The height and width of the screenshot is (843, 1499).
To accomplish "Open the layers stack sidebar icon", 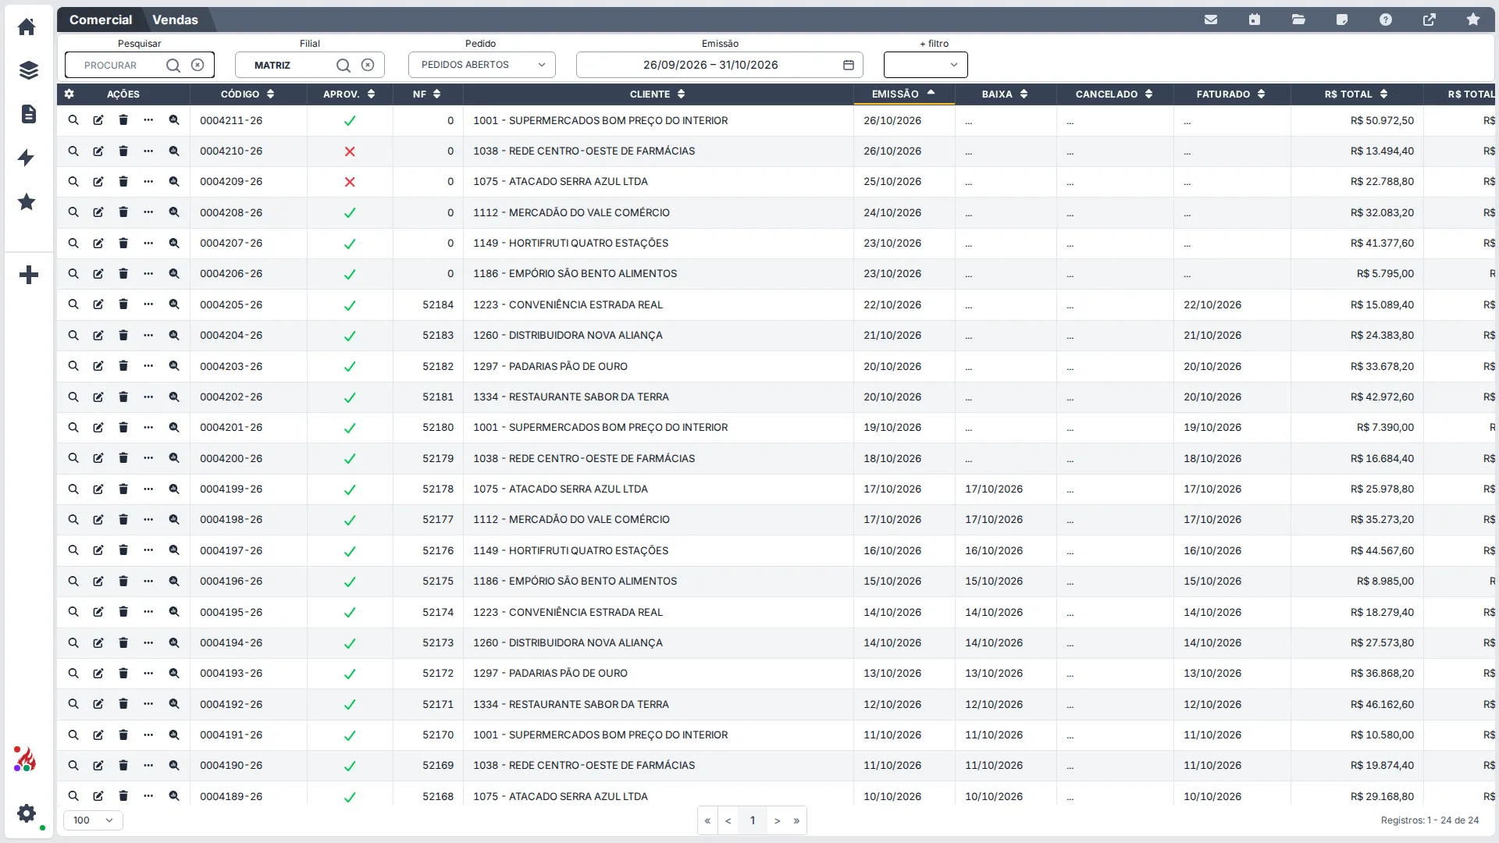I will coord(28,70).
